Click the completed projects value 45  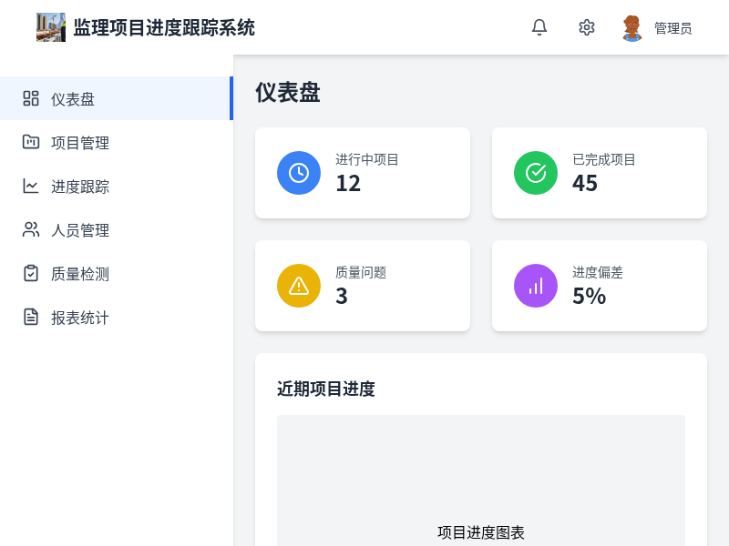click(x=585, y=184)
